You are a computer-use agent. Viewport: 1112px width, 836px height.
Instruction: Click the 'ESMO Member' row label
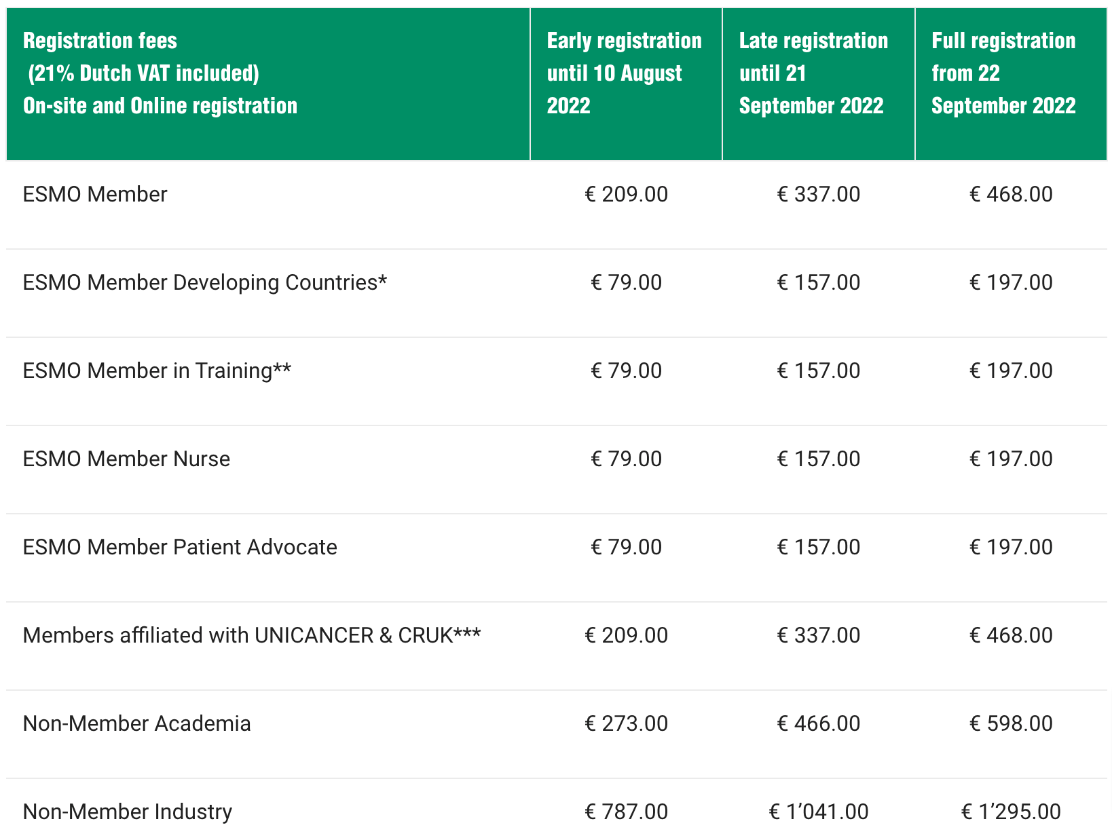tap(95, 195)
